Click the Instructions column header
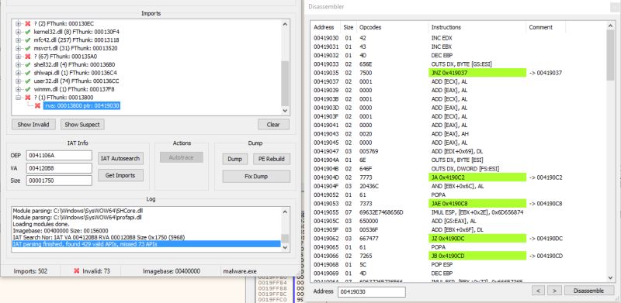Image resolution: width=621 pixels, height=303 pixels. click(477, 27)
